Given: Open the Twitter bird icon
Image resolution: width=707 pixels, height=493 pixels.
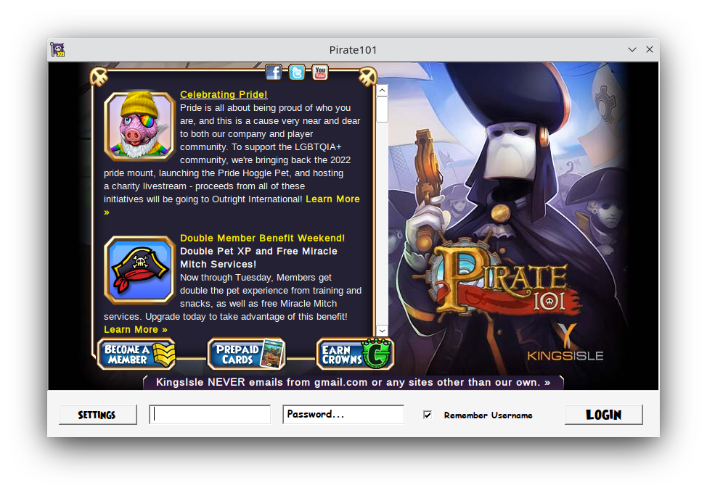Looking at the screenshot, I should tap(297, 72).
